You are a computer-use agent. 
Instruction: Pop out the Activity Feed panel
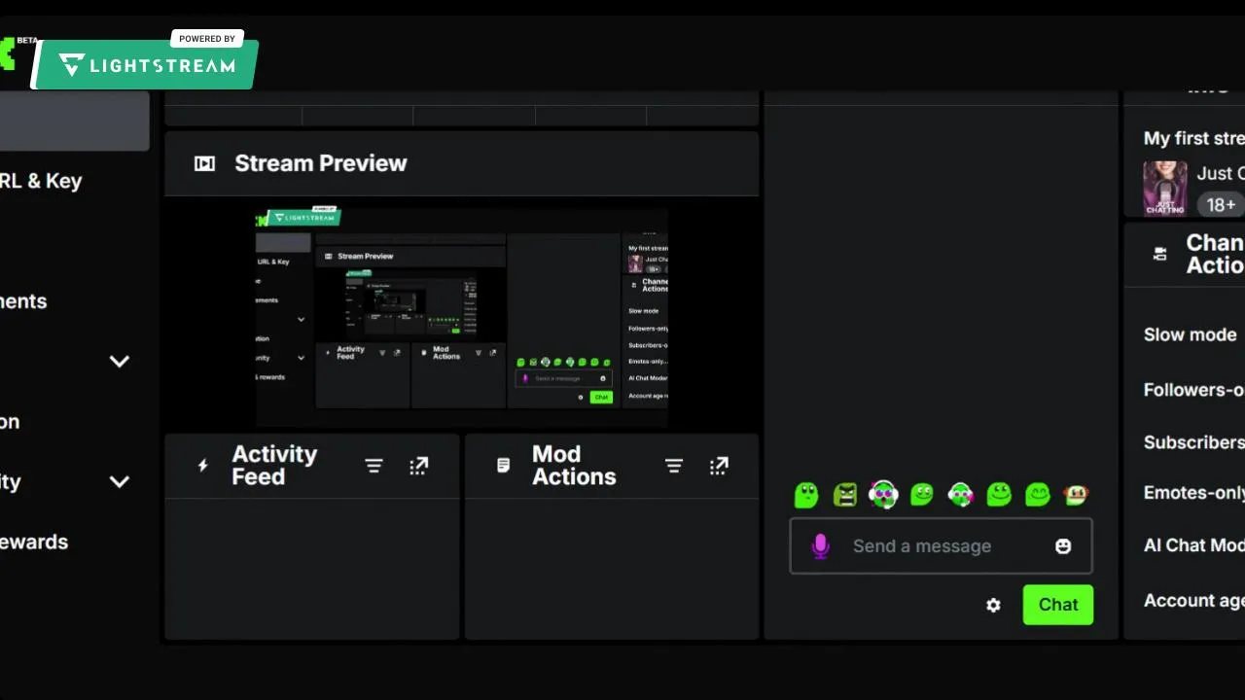tap(419, 466)
